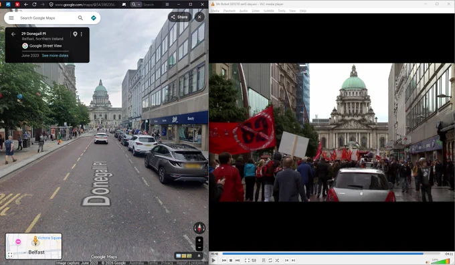Image resolution: width=455 pixels, height=265 pixels.
Task: Open the Privacy link in the Maps footer
Action: coord(167,263)
